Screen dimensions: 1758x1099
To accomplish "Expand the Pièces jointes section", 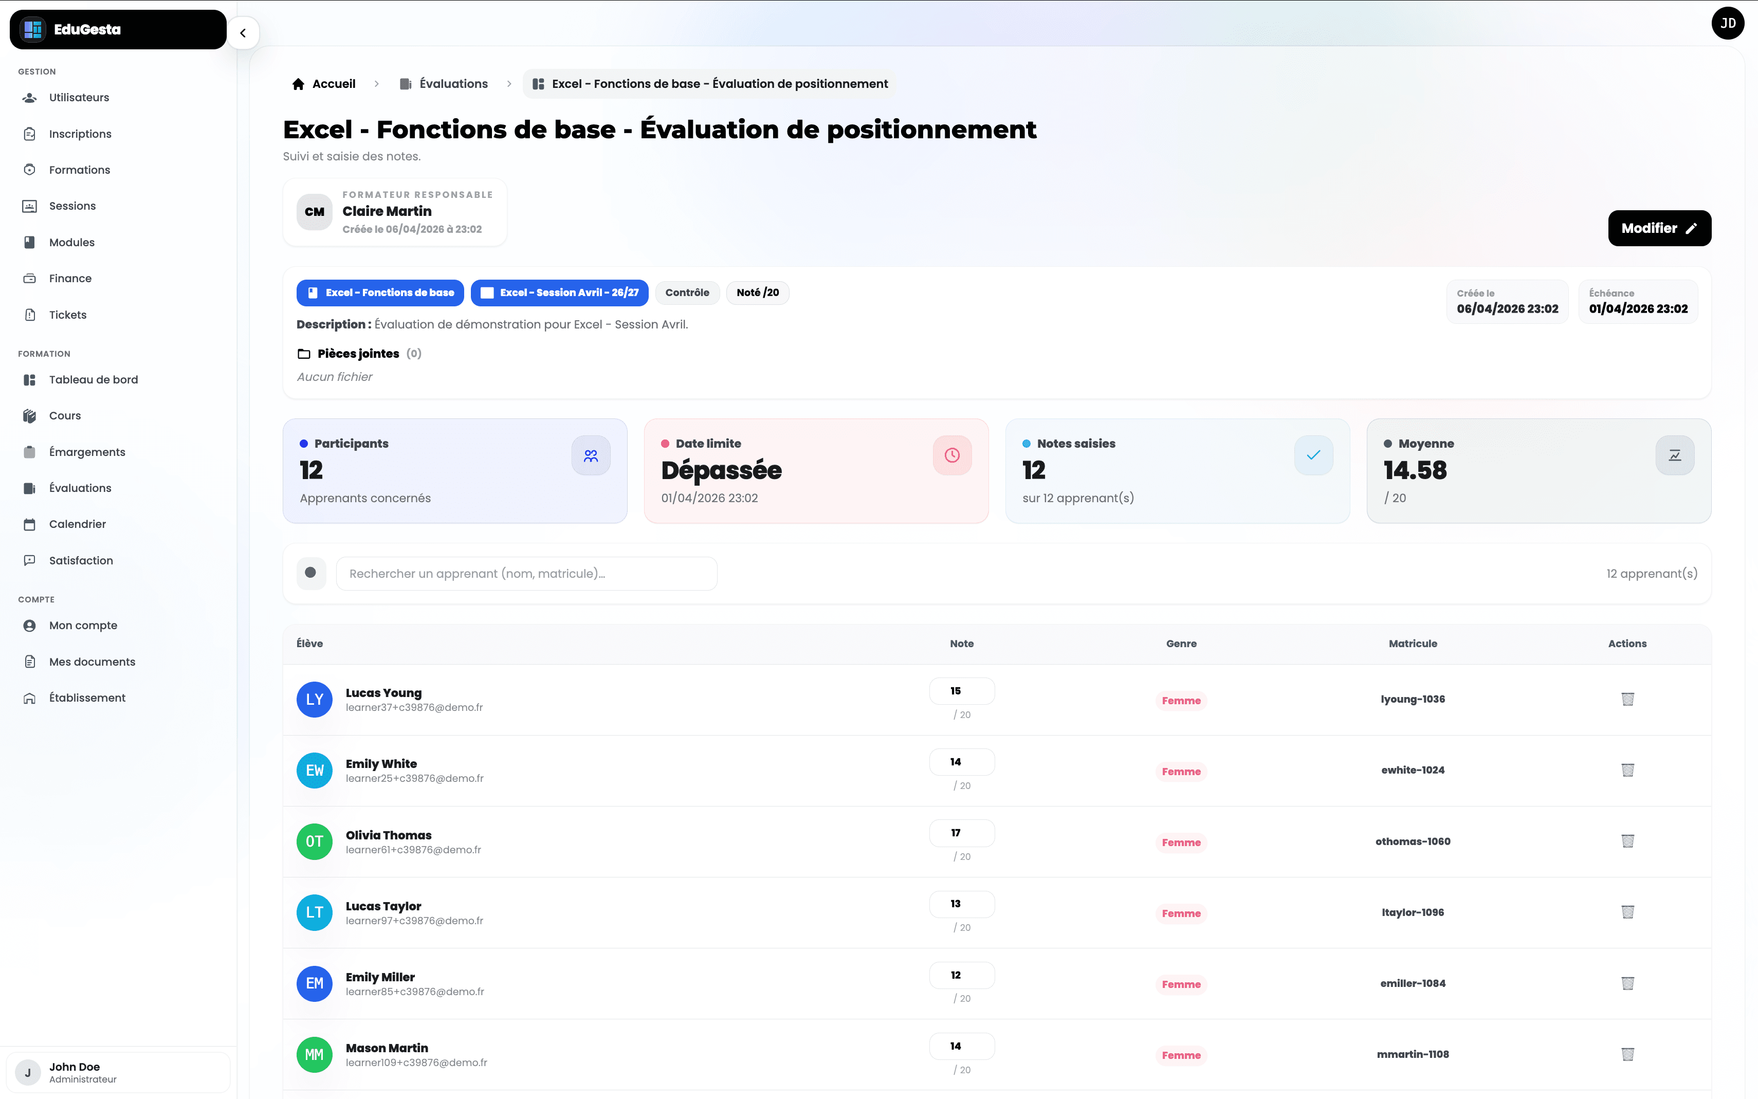I will point(358,353).
